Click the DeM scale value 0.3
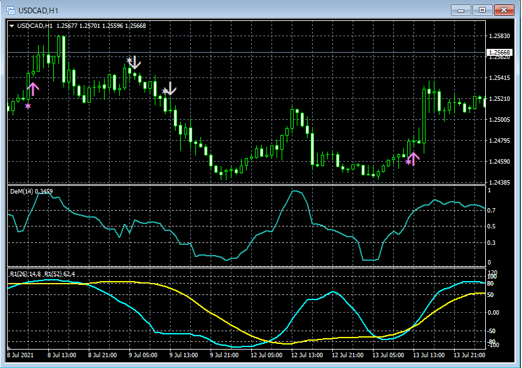Screen dimensions: 522x368 pos(492,243)
